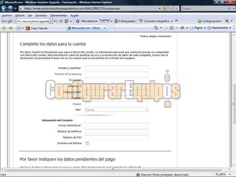Open the País dropdown showing España
Image resolution: width=236 pixels, height=177 pixels.
116,109
